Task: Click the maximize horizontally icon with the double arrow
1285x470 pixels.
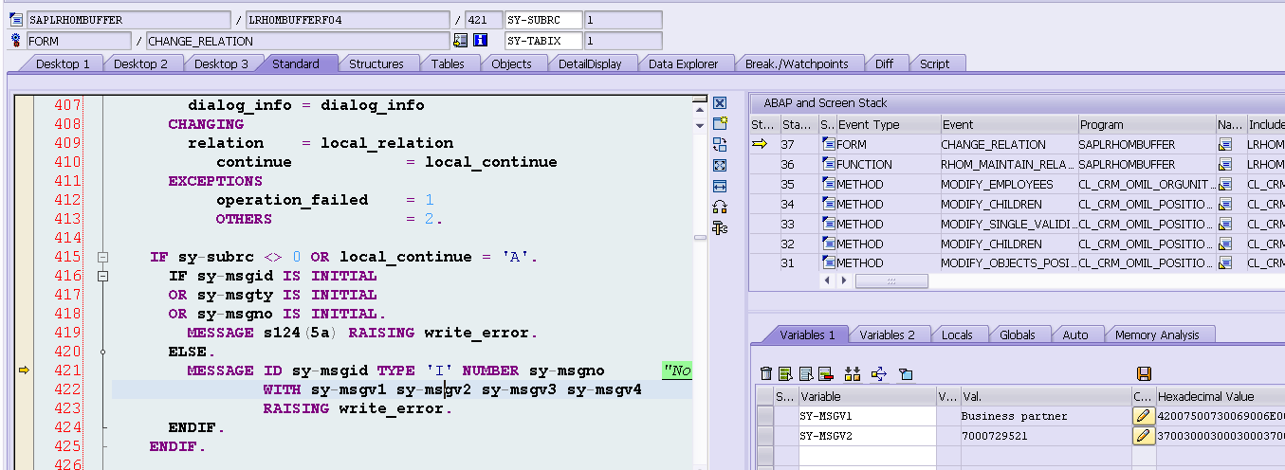Action: coord(720,186)
